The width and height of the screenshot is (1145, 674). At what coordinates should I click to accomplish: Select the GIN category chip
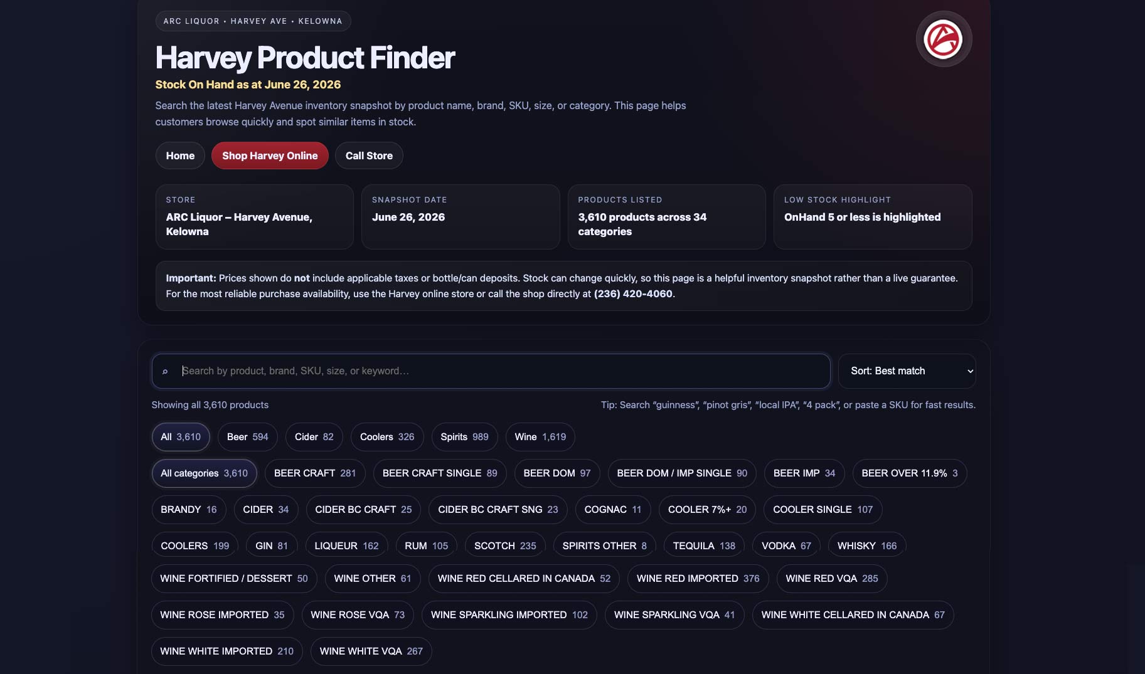(272, 544)
